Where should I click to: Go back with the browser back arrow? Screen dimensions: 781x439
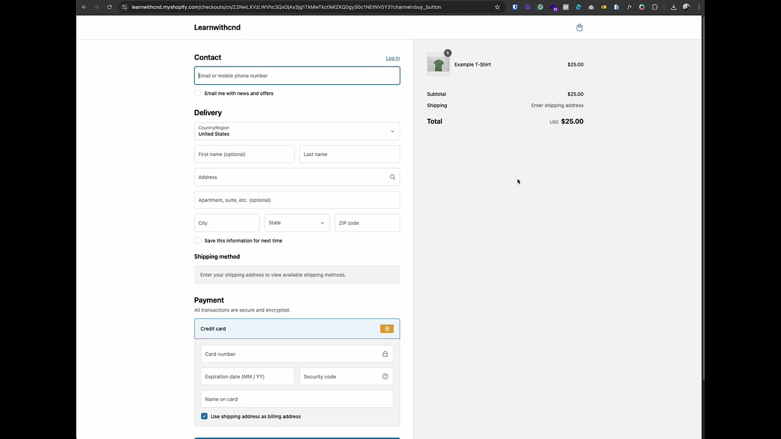(x=84, y=7)
